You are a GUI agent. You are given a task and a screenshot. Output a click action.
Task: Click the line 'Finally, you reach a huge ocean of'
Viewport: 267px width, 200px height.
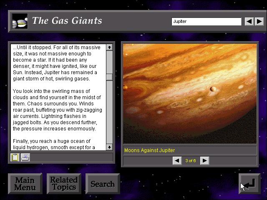click(52, 141)
